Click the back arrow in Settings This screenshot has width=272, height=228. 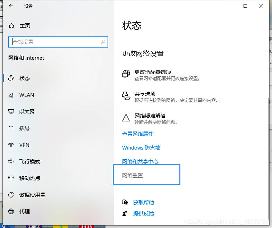[11, 6]
